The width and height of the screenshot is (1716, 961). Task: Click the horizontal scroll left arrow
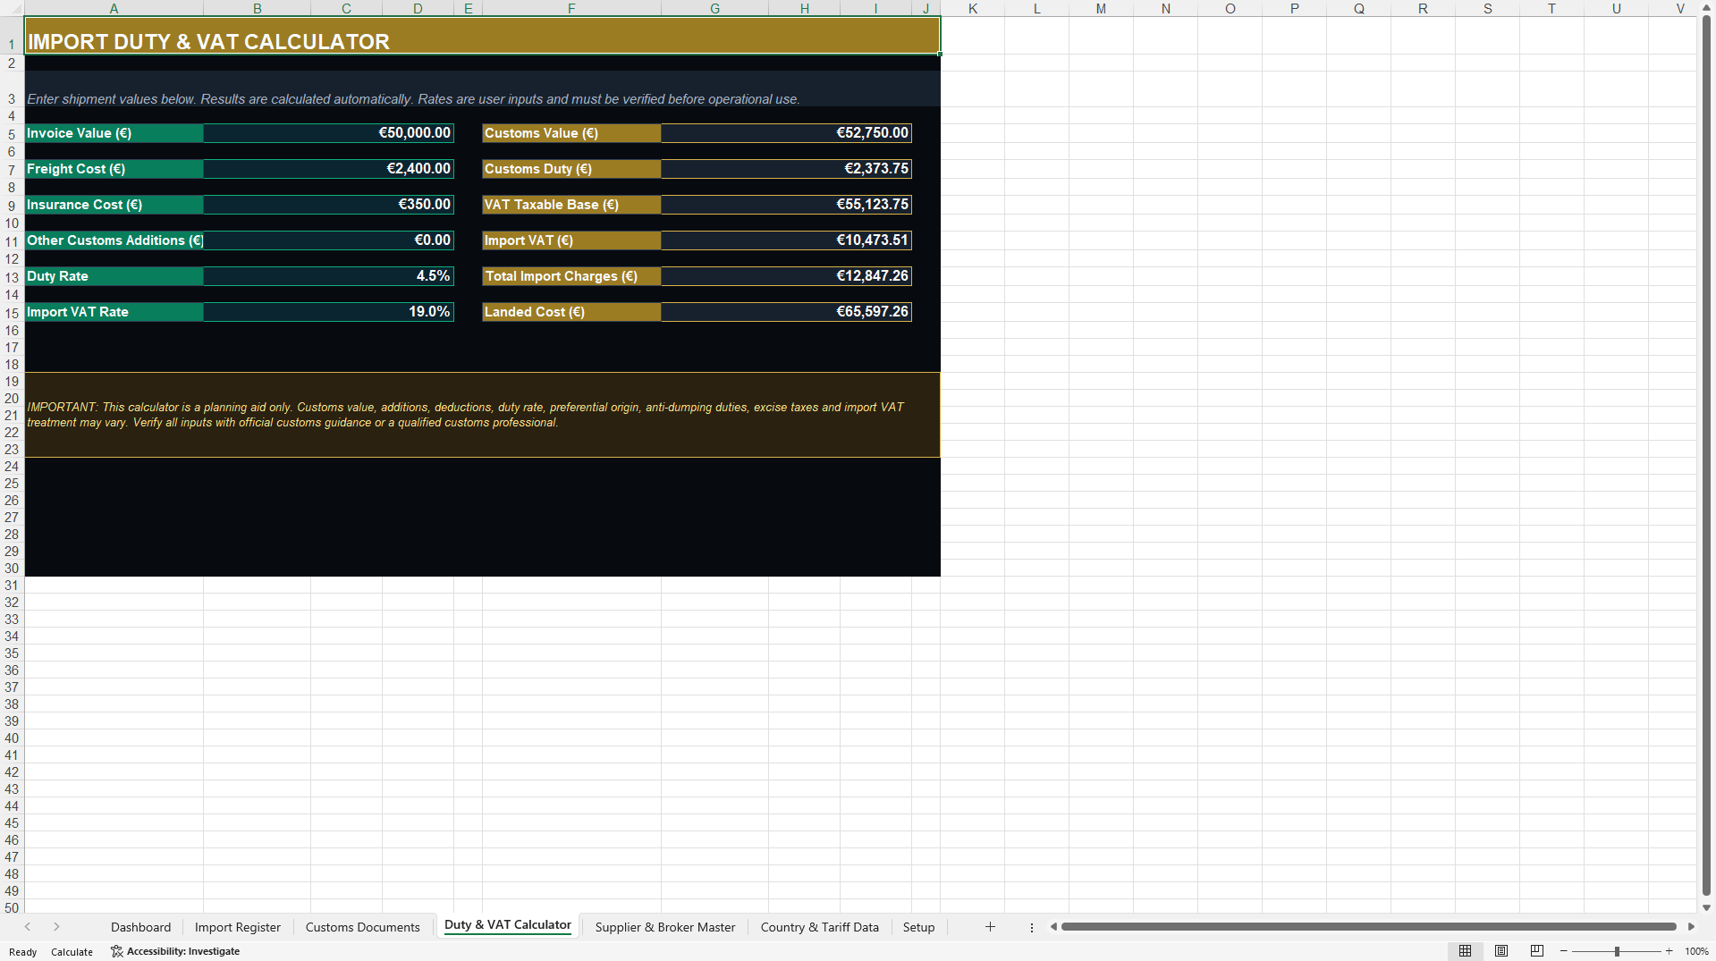(x=1053, y=927)
